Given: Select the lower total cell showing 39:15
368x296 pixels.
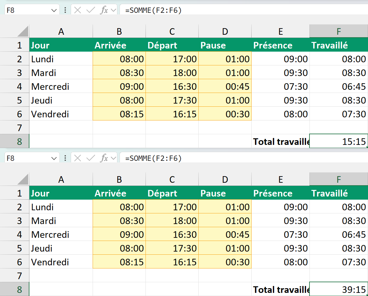Looking at the screenshot, I should pyautogui.click(x=339, y=289).
